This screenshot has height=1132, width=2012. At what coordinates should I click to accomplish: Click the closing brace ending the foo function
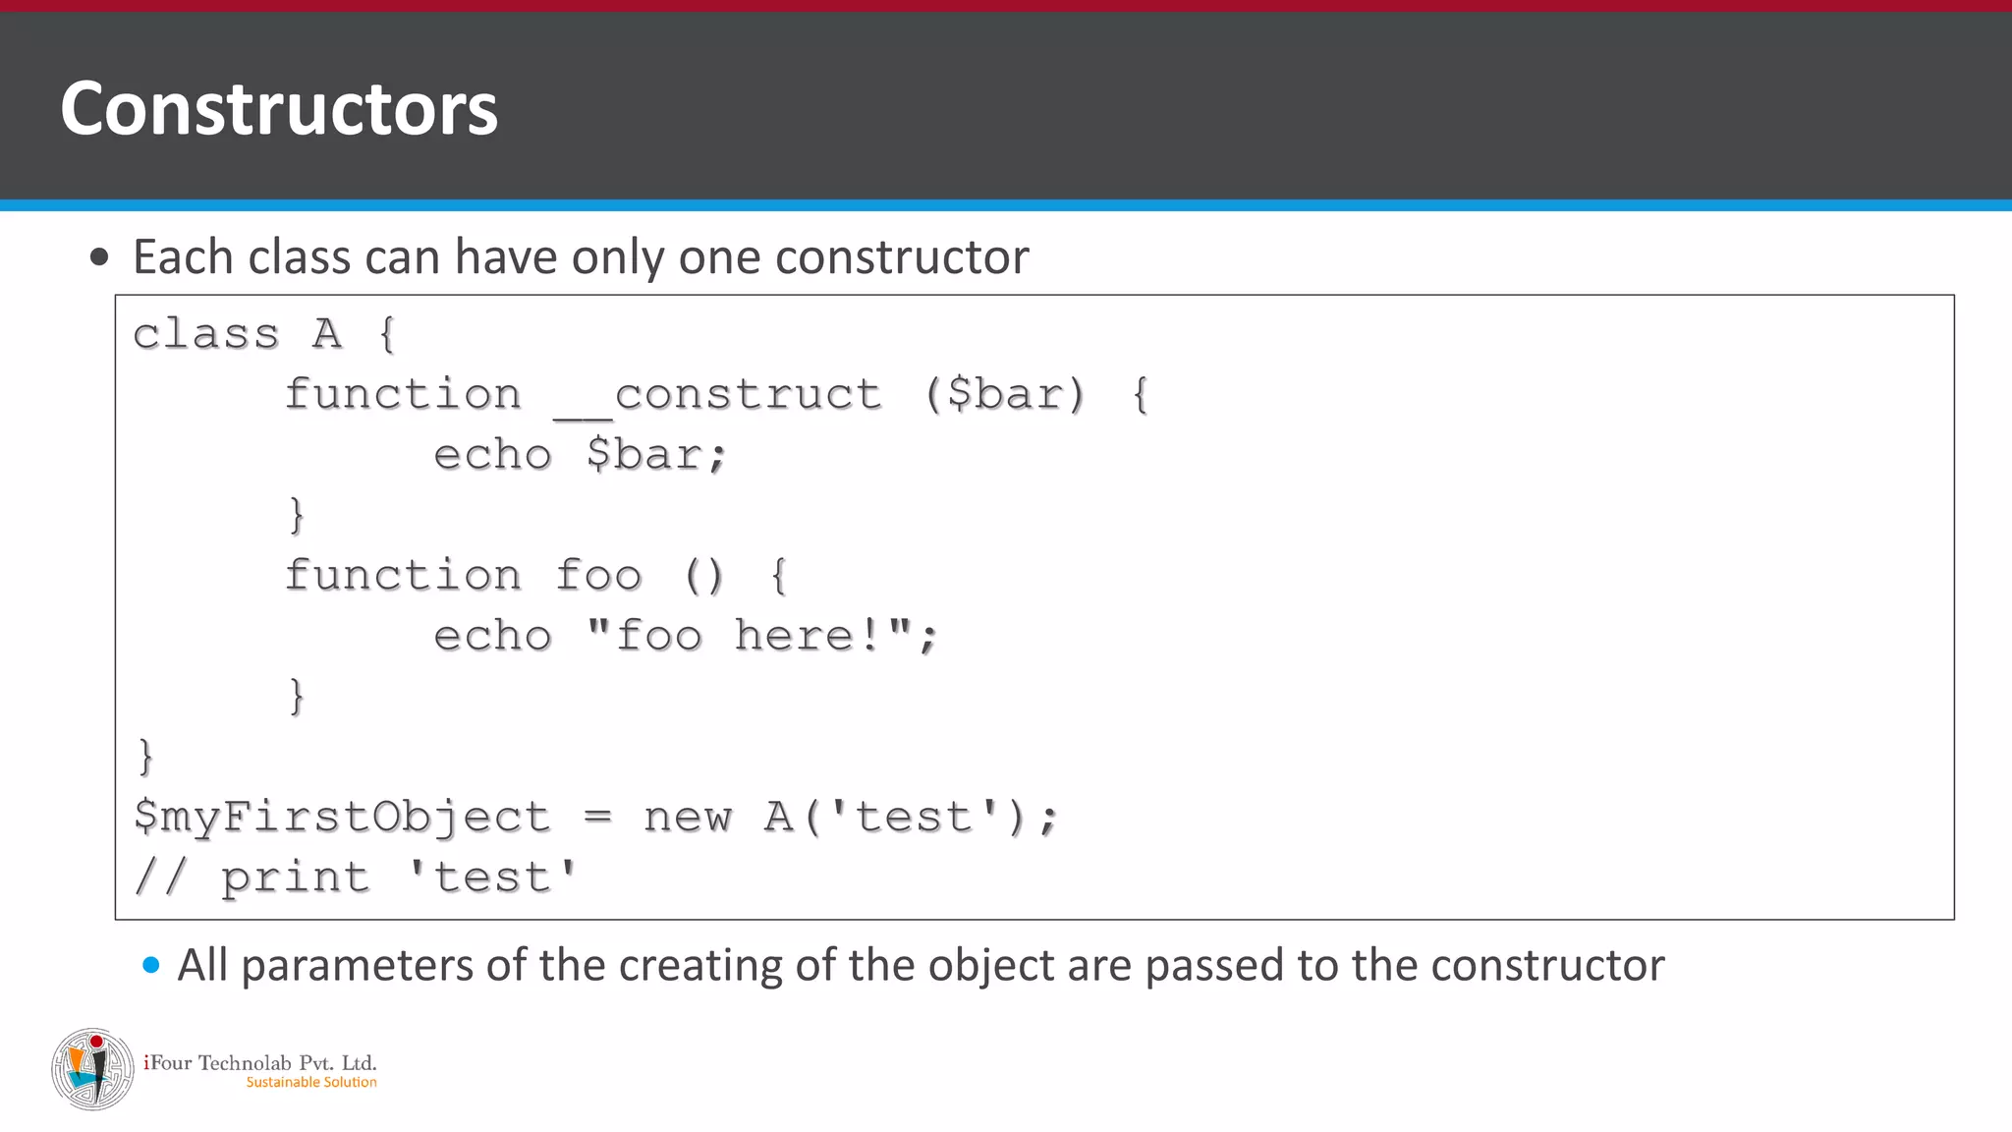(x=297, y=696)
